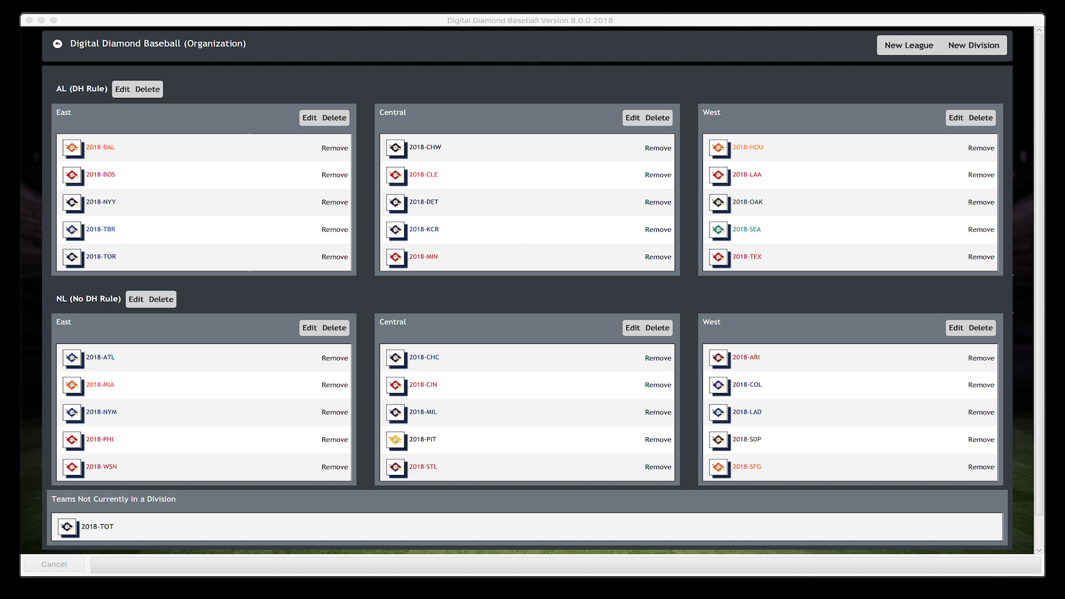Select the 2018-NYY team logo

pyautogui.click(x=73, y=203)
